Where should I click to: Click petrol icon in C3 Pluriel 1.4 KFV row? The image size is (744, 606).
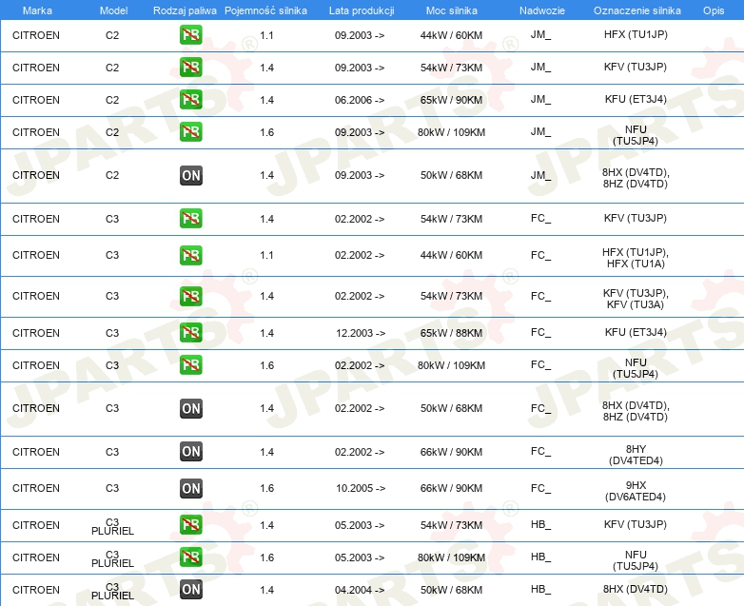190,524
